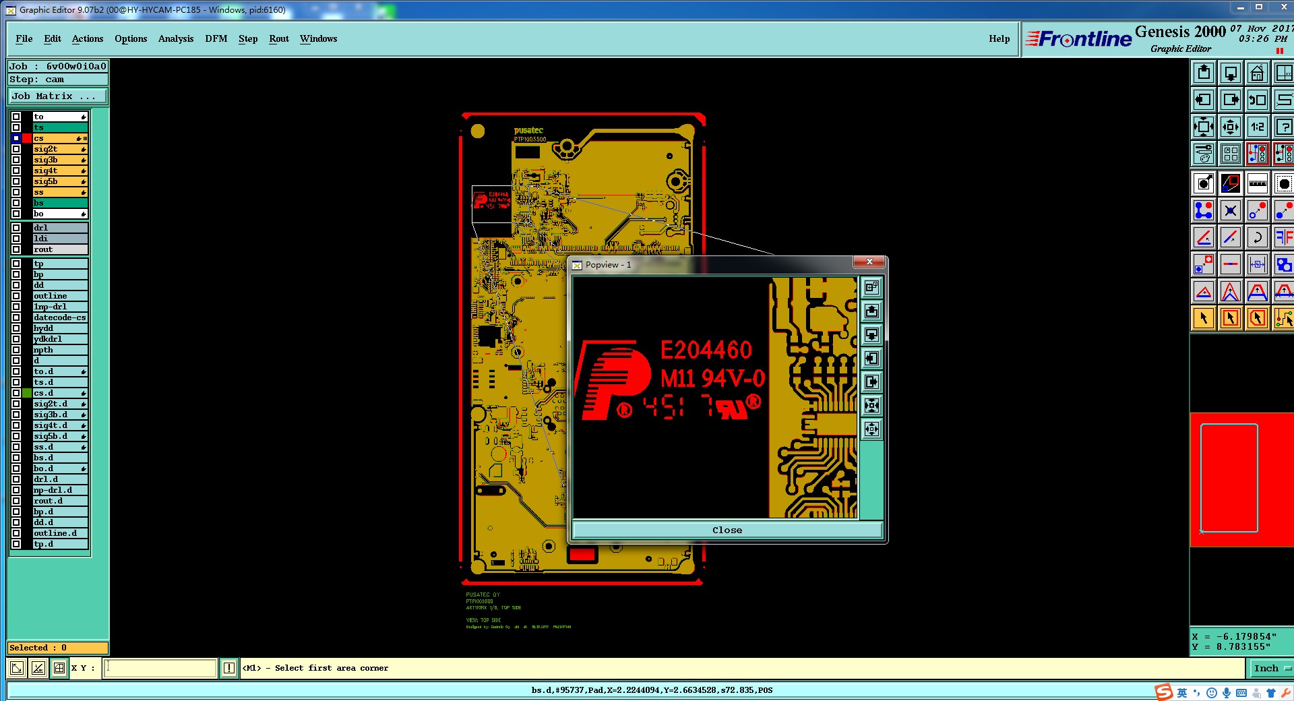
Task: Select the hydd layer name
Action: click(60, 328)
